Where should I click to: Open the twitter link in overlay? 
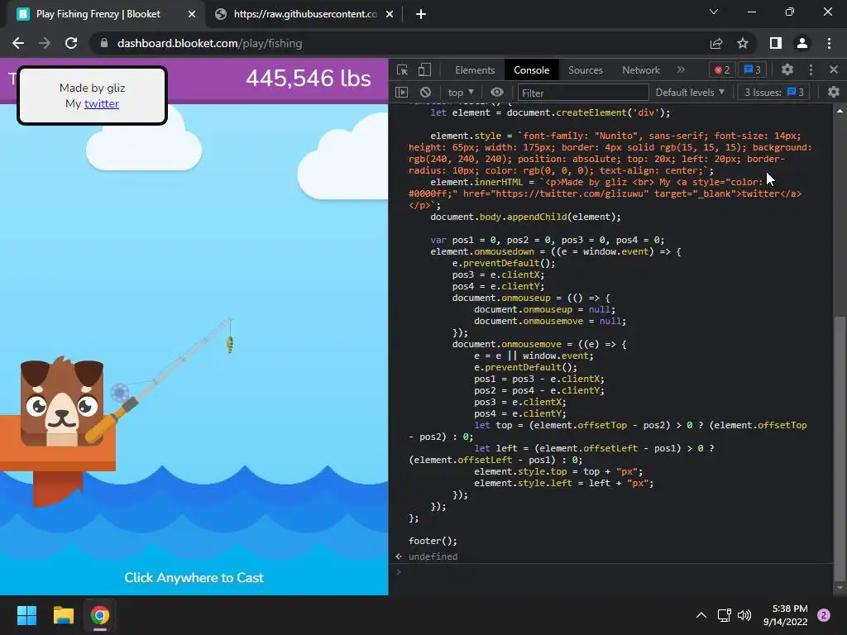102,103
